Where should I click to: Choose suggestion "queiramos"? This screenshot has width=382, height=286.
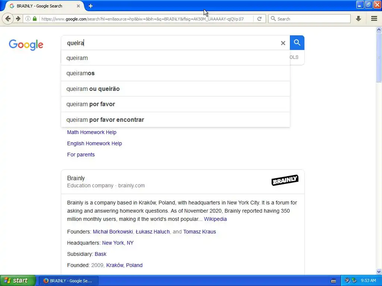pyautogui.click(x=175, y=73)
